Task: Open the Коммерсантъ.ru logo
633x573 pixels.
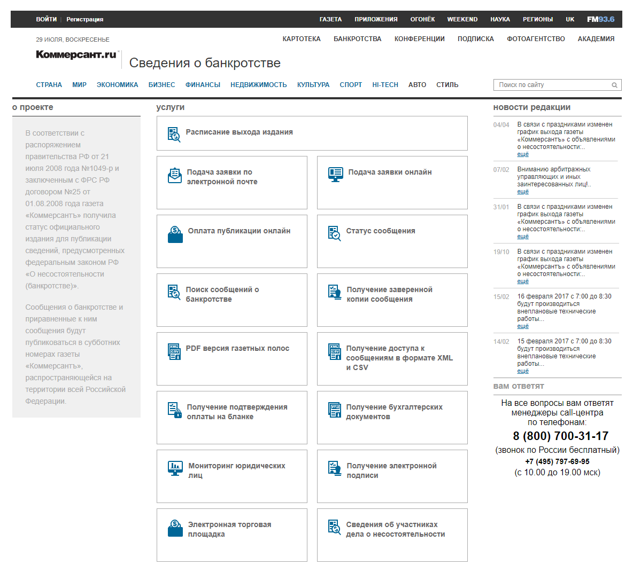Action: click(77, 54)
